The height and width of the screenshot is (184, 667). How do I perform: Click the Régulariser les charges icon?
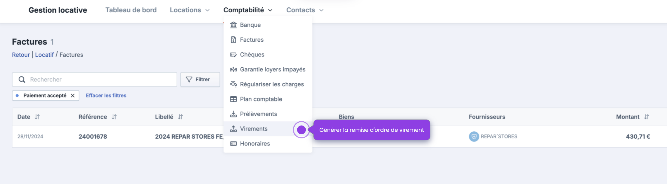[x=233, y=84]
